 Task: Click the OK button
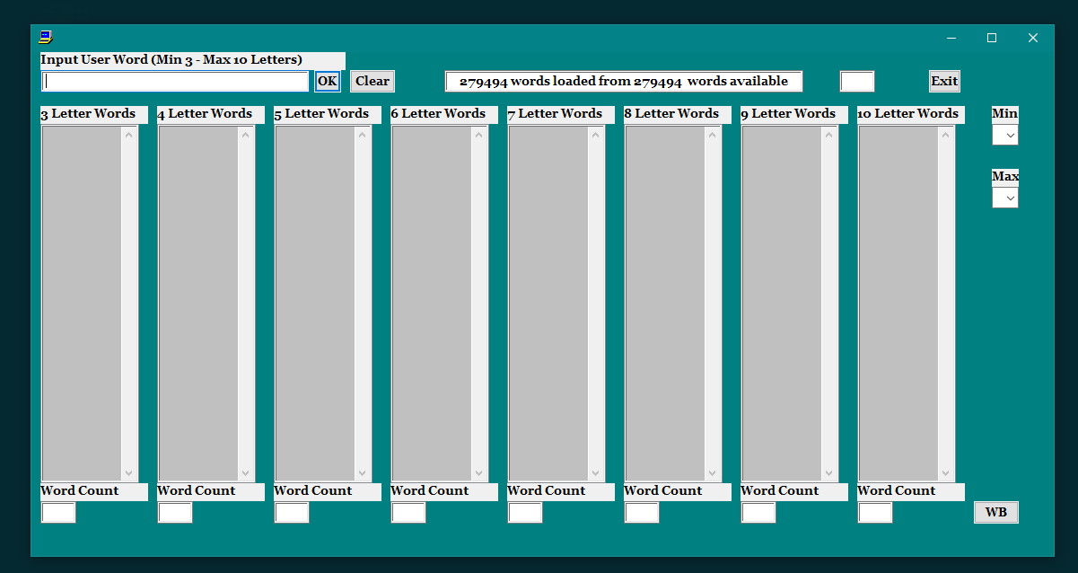pyautogui.click(x=328, y=82)
